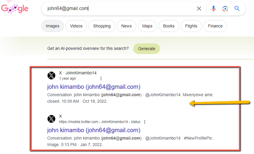This screenshot has width=254, height=154.
Task: Open first john kimambo result link
Action: pyautogui.click(x=94, y=87)
